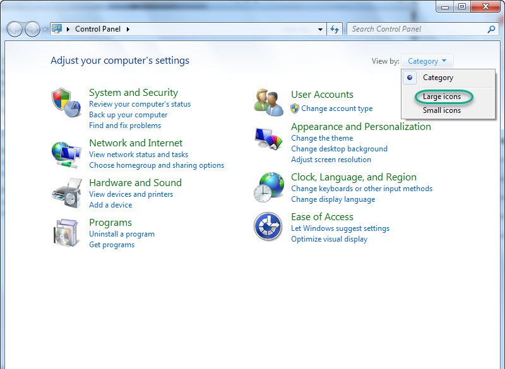Click the Network and Internet globe icon

66,155
